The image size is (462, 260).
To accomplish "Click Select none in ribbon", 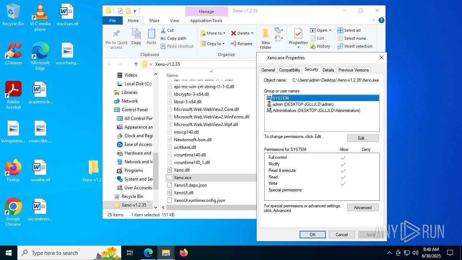I will 352,38.
